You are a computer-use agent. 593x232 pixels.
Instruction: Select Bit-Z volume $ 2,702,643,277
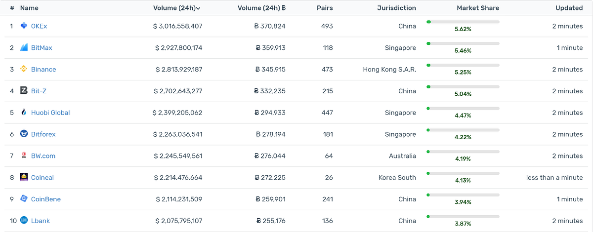[178, 91]
